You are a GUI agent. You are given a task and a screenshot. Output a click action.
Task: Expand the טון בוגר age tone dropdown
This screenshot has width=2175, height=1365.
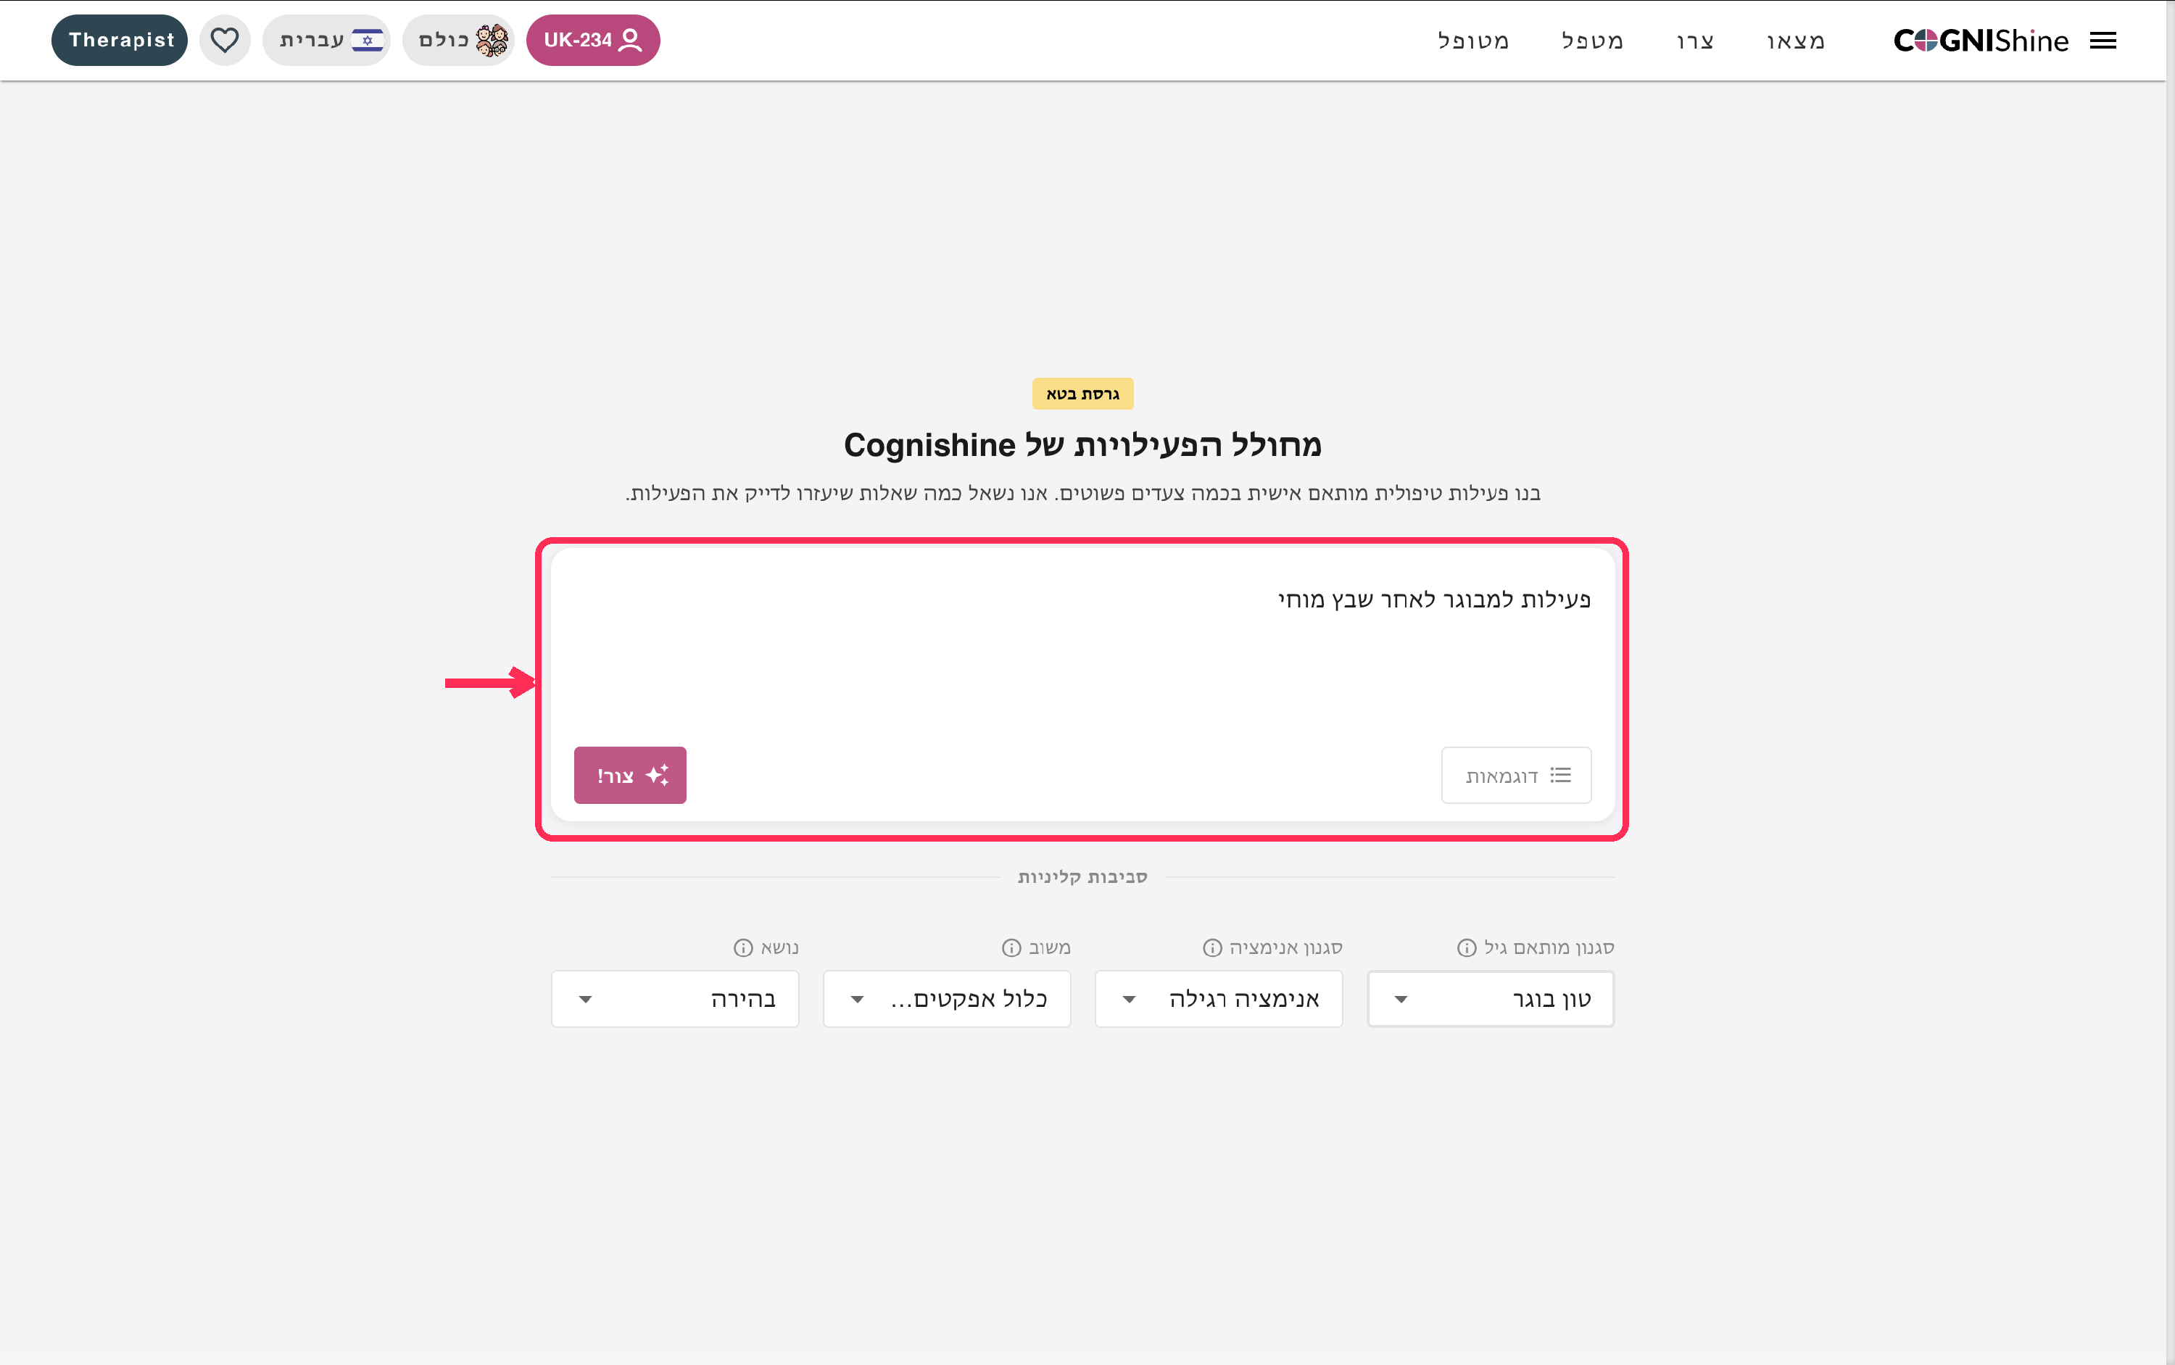(x=1491, y=998)
